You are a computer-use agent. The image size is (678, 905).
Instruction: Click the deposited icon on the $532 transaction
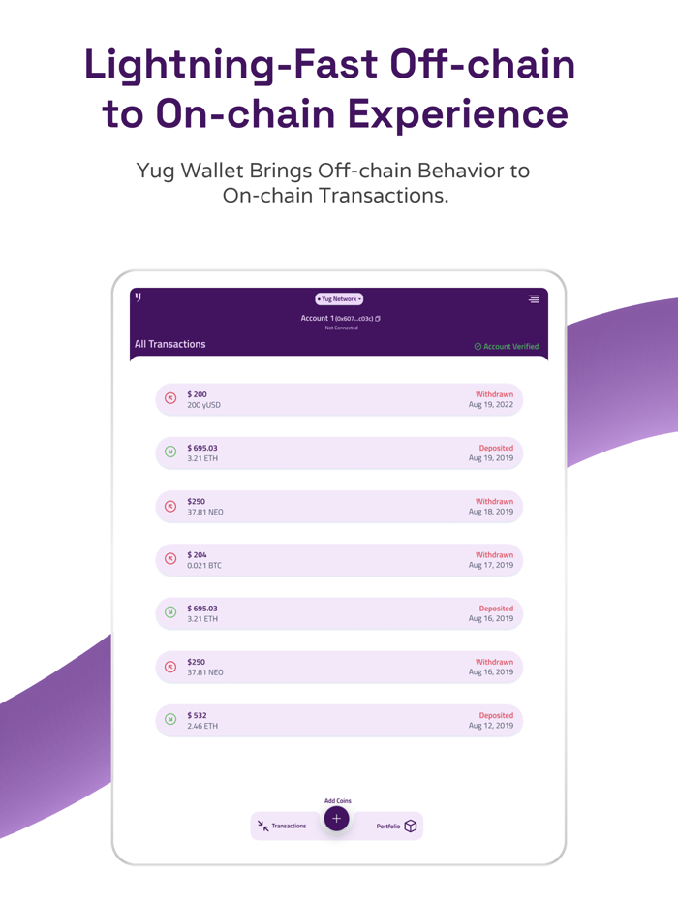tap(169, 720)
